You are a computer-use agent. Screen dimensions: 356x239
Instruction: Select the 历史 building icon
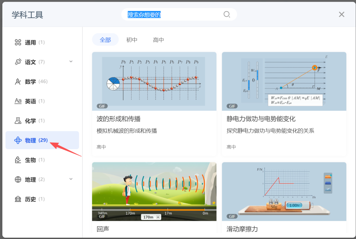coord(18,199)
